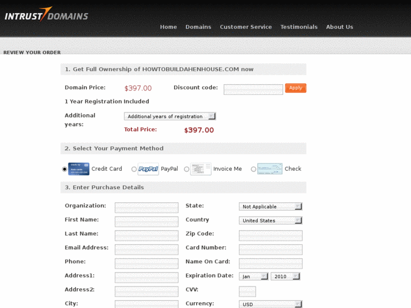Focus the Card Number field
Viewport: 411px width, 308px height.
point(270,249)
